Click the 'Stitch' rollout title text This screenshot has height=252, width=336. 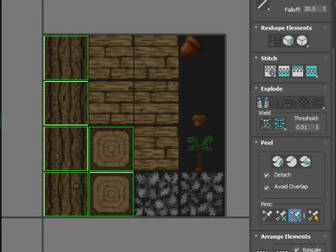point(269,58)
